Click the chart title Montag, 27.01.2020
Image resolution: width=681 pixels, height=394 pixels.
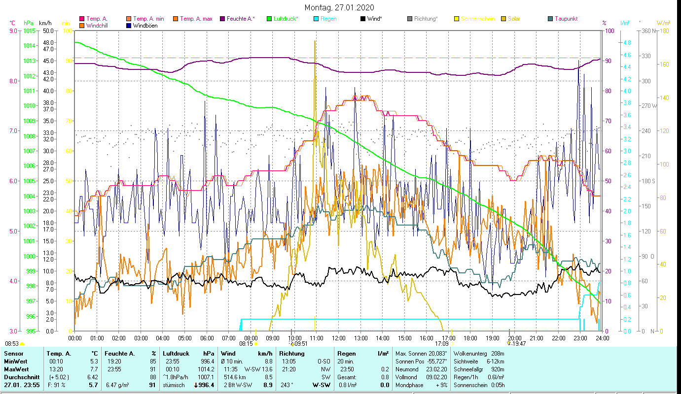click(x=339, y=7)
